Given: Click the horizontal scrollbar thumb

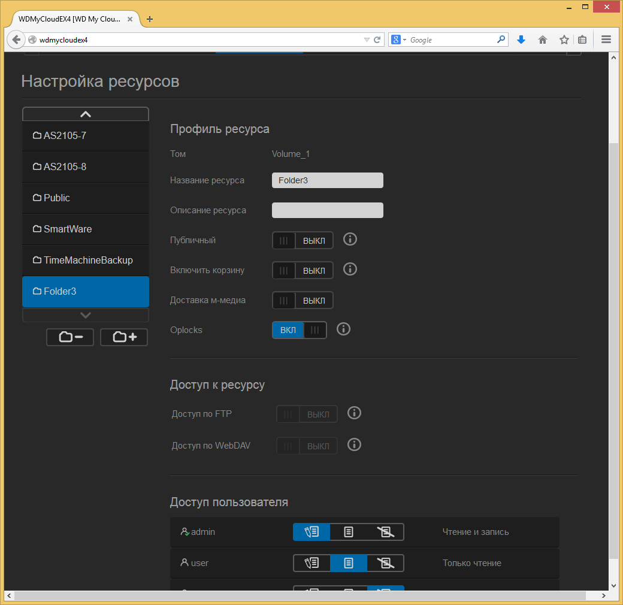Looking at the screenshot, I should coord(300,595).
